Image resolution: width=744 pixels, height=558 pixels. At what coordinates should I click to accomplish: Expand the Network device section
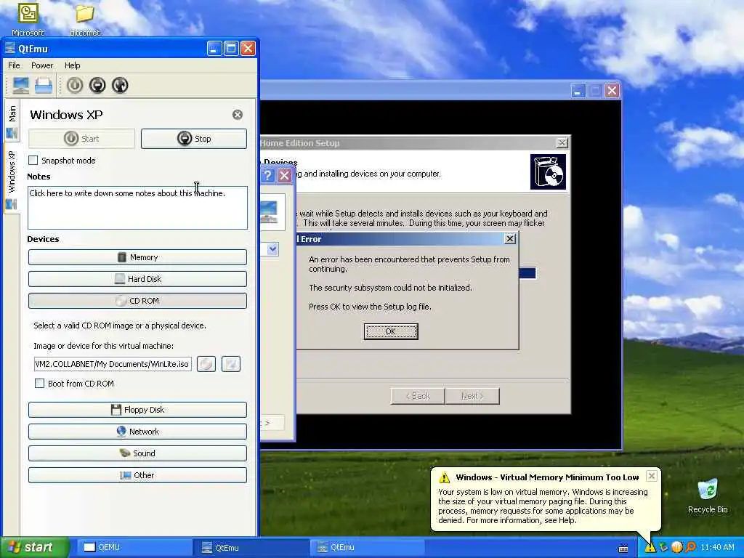click(137, 432)
